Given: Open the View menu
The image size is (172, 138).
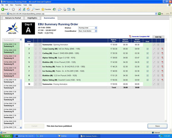Looking at the screenshot, I should click(12, 5).
